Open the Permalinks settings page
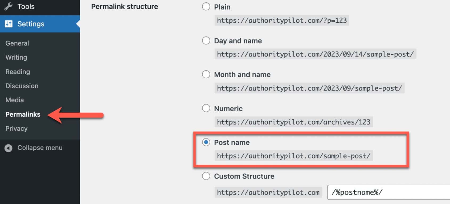 (23, 114)
